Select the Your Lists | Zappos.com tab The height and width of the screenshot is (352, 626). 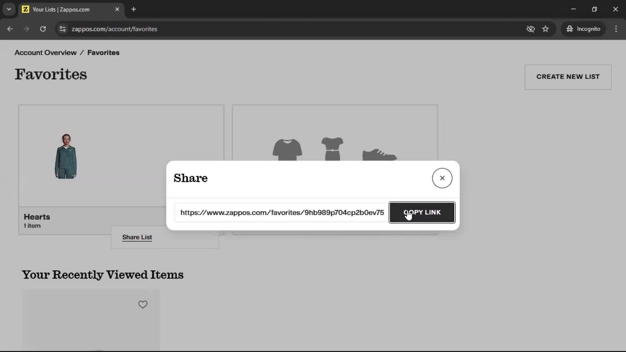pyautogui.click(x=71, y=9)
